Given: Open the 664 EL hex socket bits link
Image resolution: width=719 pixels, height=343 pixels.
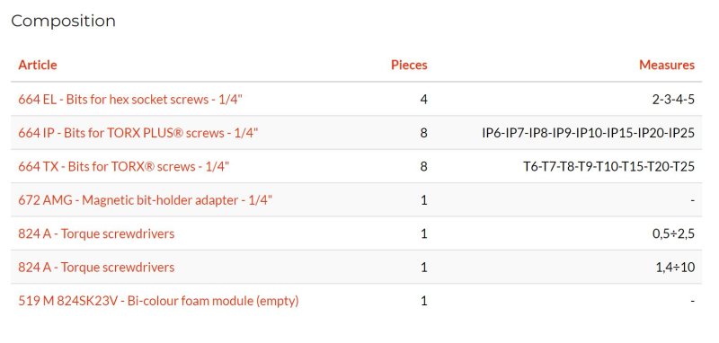Looking at the screenshot, I should (x=129, y=100).
